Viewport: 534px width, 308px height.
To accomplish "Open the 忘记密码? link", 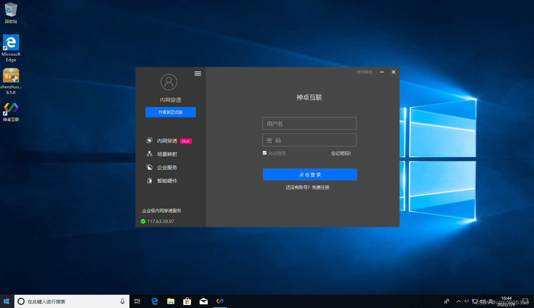I will tap(341, 153).
